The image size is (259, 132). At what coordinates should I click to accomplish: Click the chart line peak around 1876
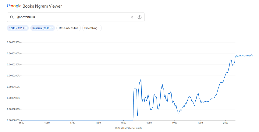162,84
